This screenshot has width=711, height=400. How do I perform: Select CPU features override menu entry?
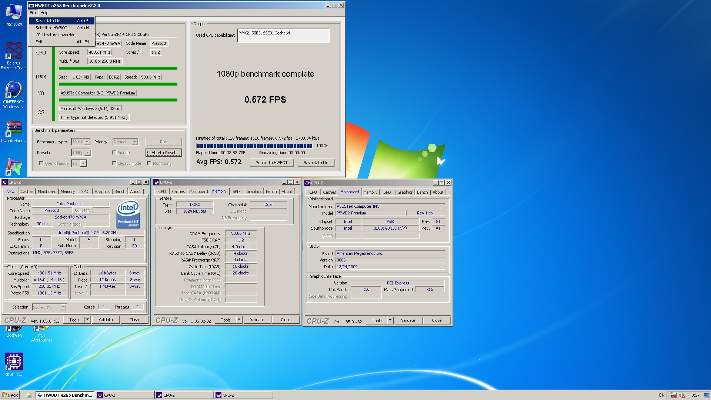[x=61, y=35]
